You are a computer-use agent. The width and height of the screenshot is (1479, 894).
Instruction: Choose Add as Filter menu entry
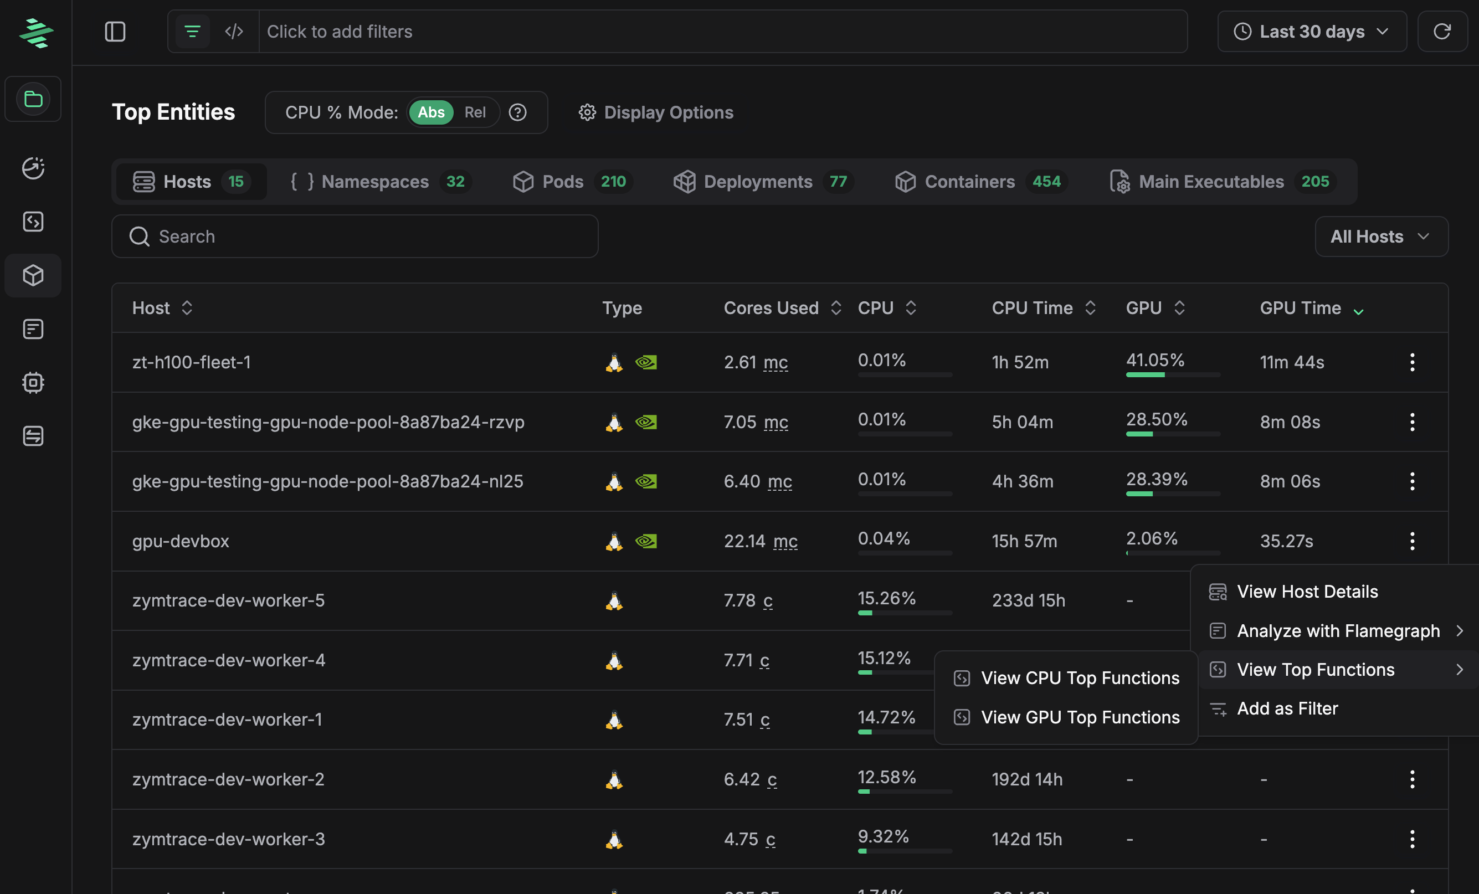1287,708
